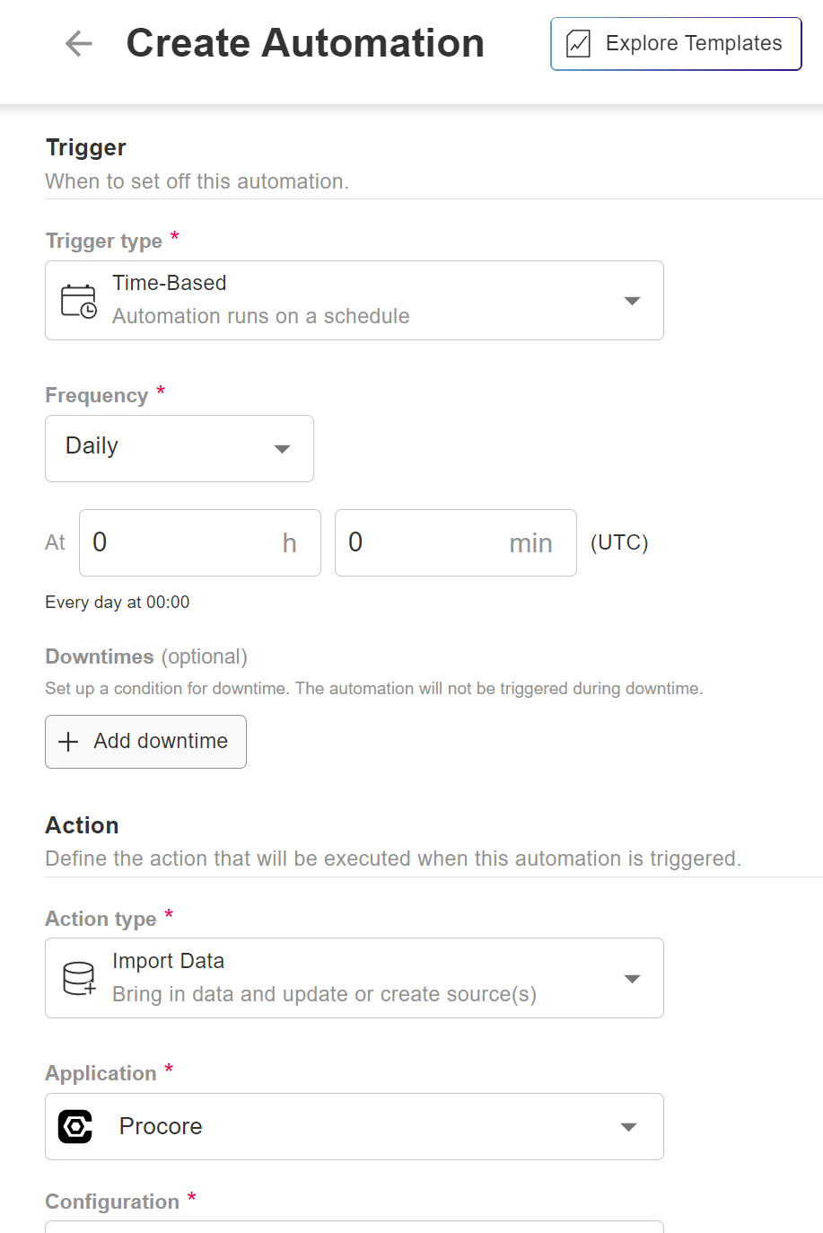
Task: Click the Procore application selector
Action: pos(355,1126)
